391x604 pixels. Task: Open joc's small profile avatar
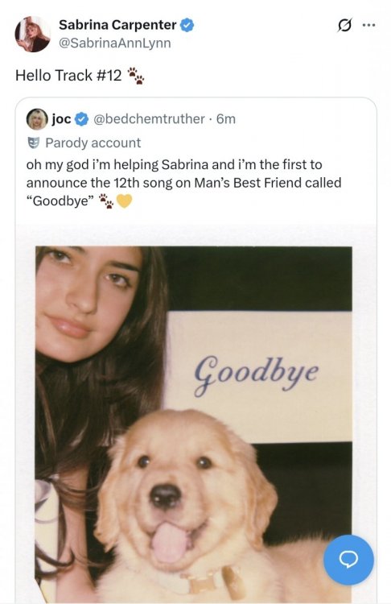click(36, 119)
